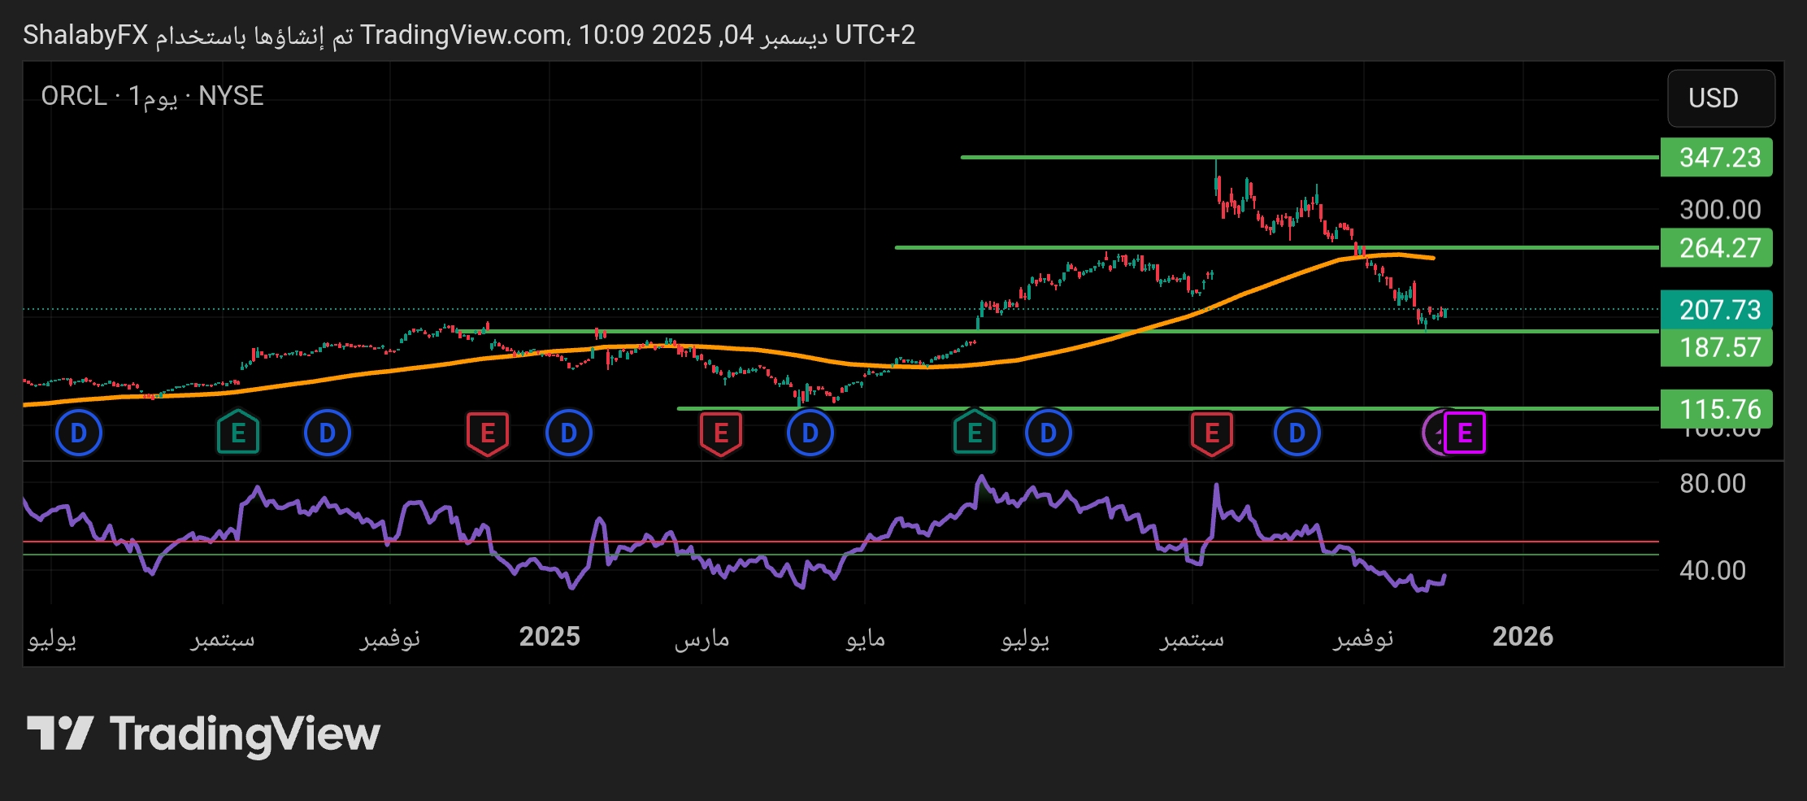Click the red earnings E marker in September 2025

[x=1212, y=433]
